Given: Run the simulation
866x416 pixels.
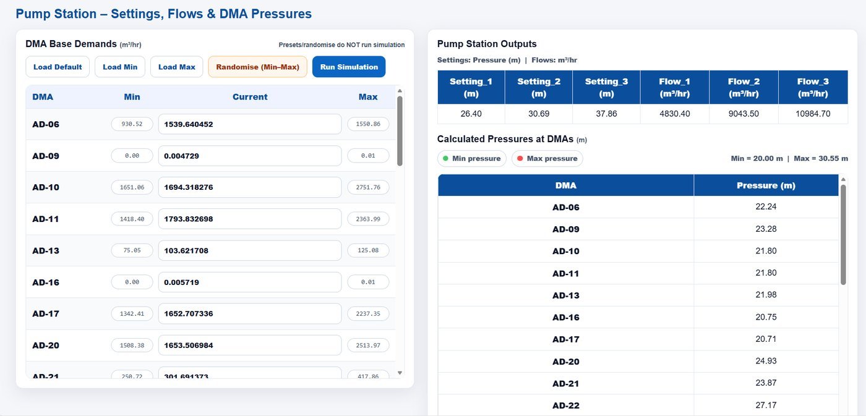Looking at the screenshot, I should [x=349, y=67].
